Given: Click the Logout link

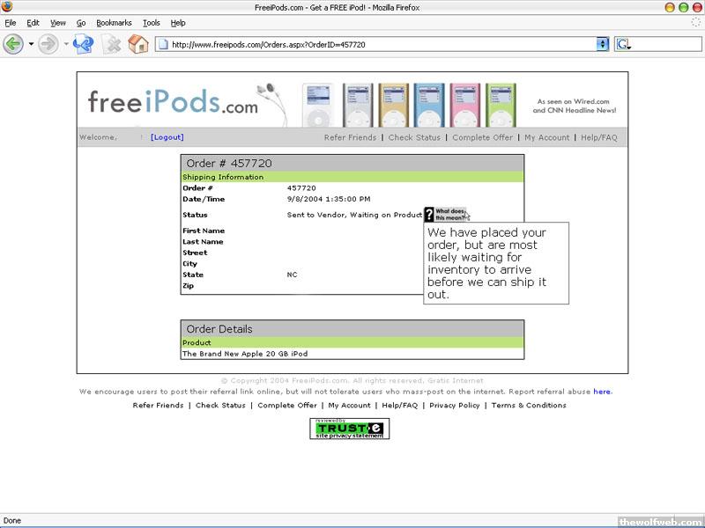Looking at the screenshot, I should tap(167, 137).
